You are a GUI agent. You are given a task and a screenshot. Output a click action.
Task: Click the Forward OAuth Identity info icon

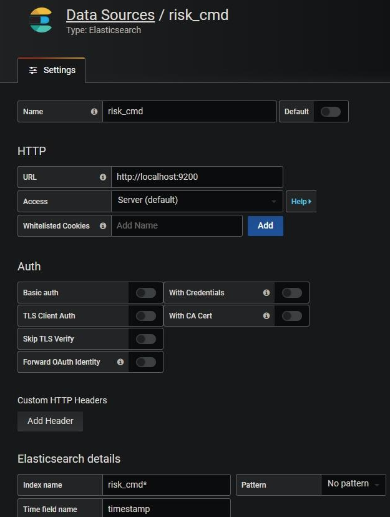120,362
